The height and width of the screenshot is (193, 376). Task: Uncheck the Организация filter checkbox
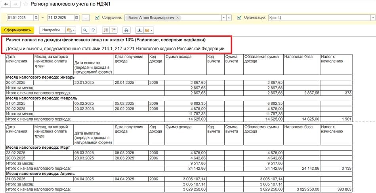click(239, 18)
